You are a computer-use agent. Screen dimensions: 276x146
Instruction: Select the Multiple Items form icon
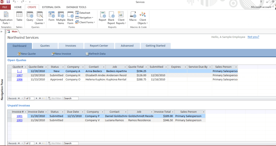click(x=61, y=17)
